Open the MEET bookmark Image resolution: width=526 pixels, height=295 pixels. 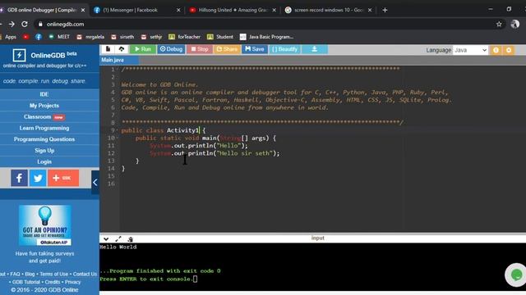tap(59, 37)
